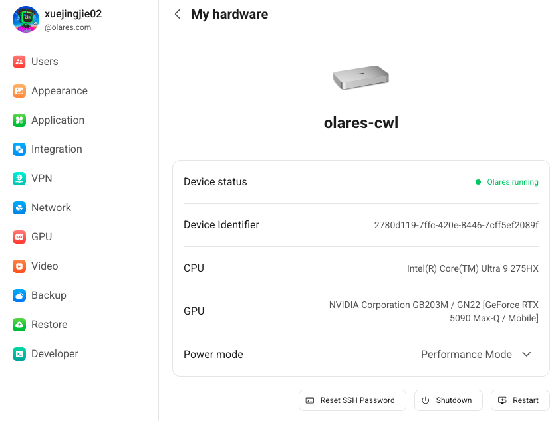The width and height of the screenshot is (554, 421).
Task: Open Application settings via its icon
Action: coord(19,120)
